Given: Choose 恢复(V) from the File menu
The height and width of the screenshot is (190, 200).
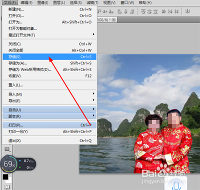Looking at the screenshot, I should [x=49, y=76].
